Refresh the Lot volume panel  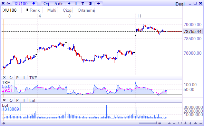coord(11,100)
